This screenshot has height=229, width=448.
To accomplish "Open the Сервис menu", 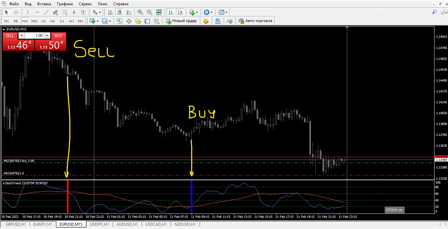I will pos(85,4).
